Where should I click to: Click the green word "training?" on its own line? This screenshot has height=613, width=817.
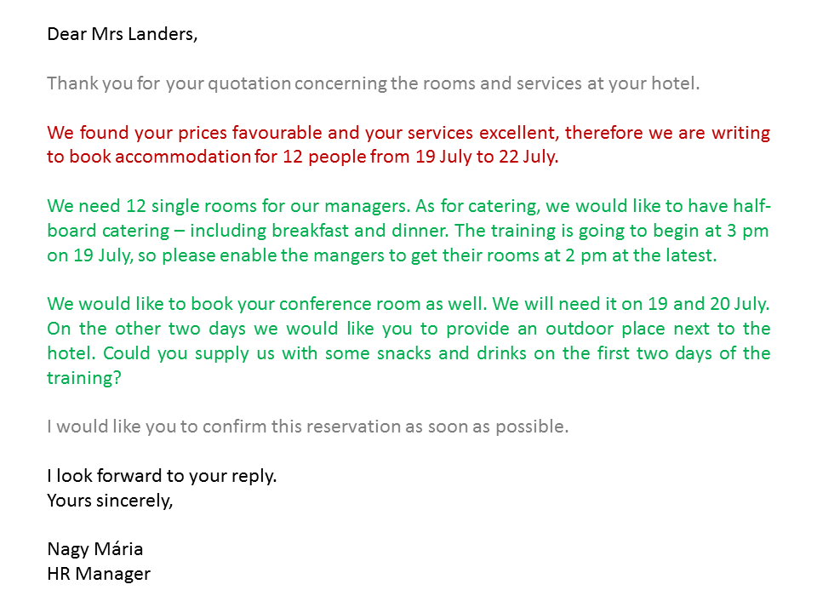(x=83, y=378)
